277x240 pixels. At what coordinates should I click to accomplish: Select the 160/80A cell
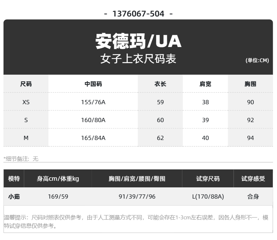[x=93, y=120]
